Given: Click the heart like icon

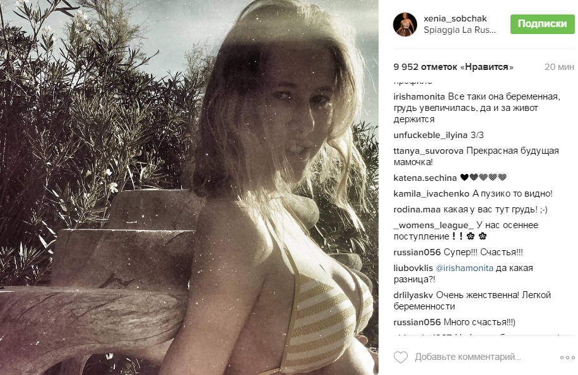Looking at the screenshot, I should click(x=401, y=357).
